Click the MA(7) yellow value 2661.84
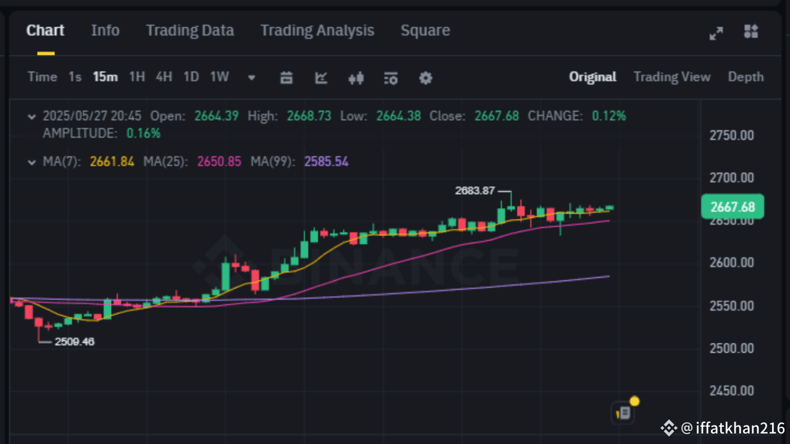 click(112, 162)
